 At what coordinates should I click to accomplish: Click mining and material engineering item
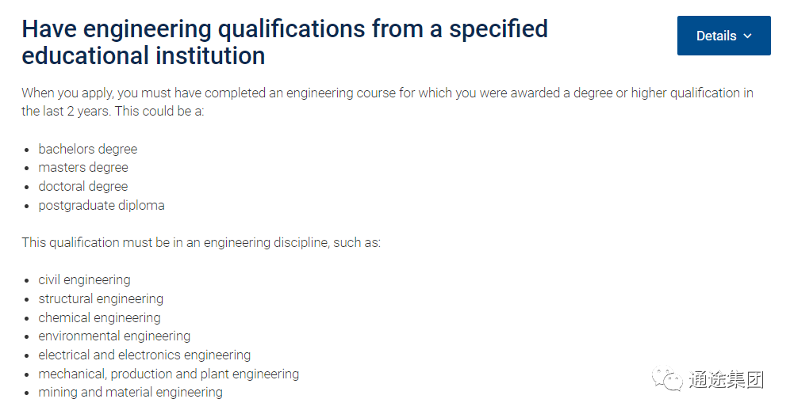(x=131, y=393)
